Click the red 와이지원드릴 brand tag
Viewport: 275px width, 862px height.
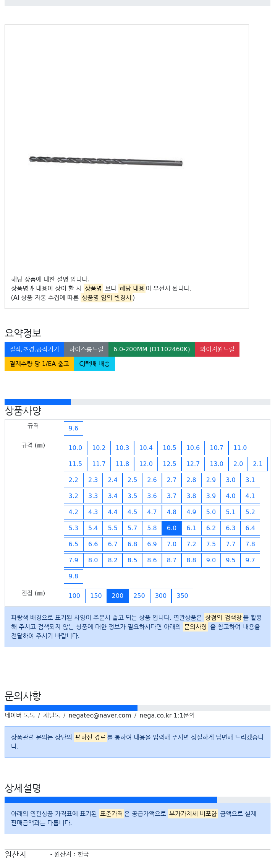[x=217, y=349]
